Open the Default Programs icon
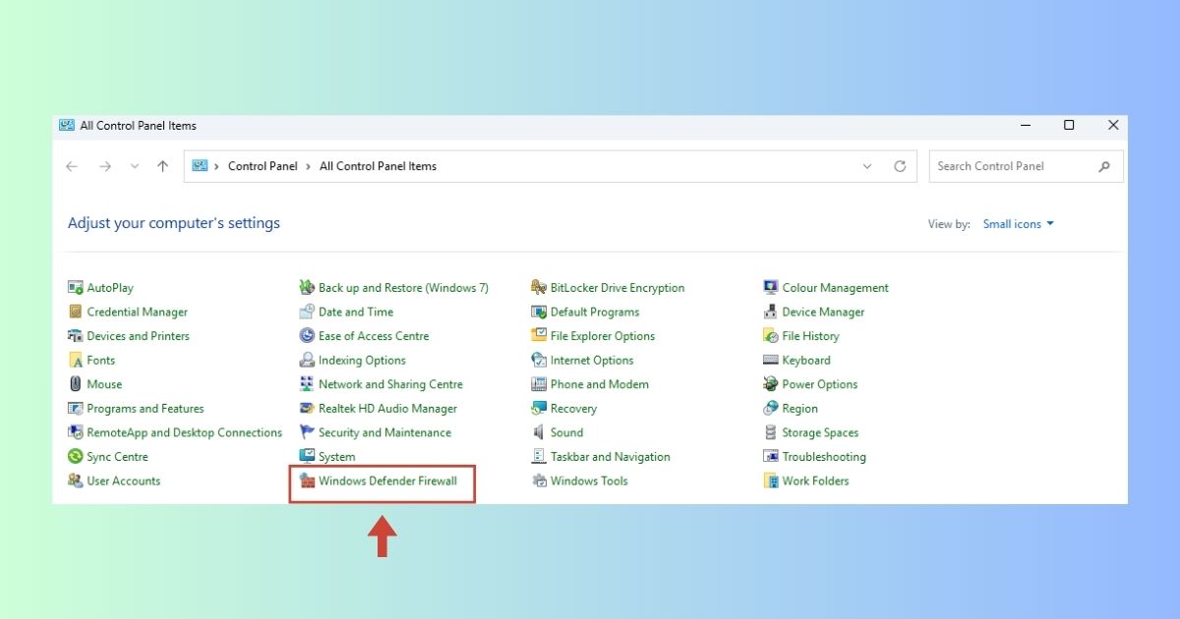Image resolution: width=1180 pixels, height=619 pixels. click(x=539, y=311)
